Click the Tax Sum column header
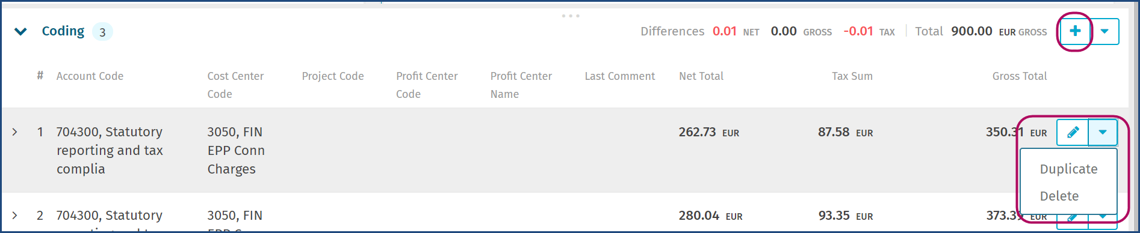 click(852, 76)
